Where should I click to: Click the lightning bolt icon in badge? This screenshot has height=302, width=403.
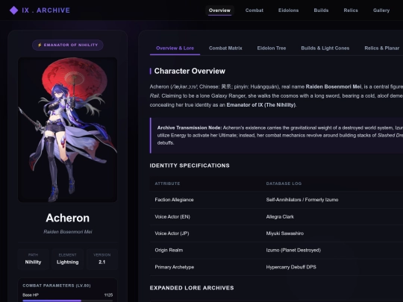[40, 45]
